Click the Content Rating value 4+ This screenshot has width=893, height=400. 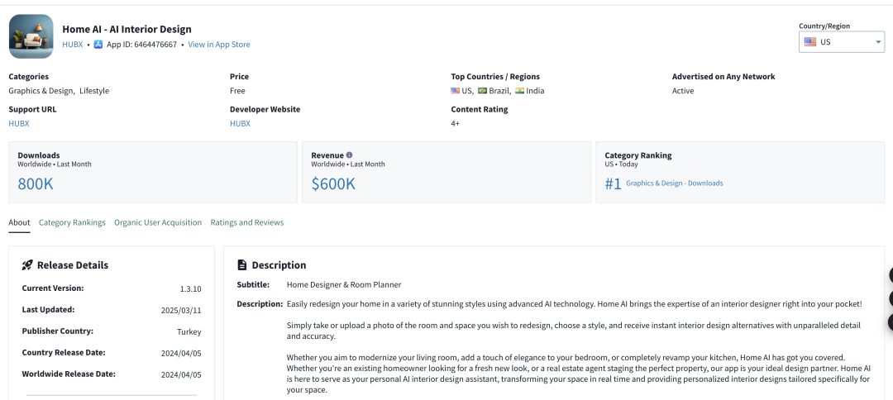click(x=455, y=123)
